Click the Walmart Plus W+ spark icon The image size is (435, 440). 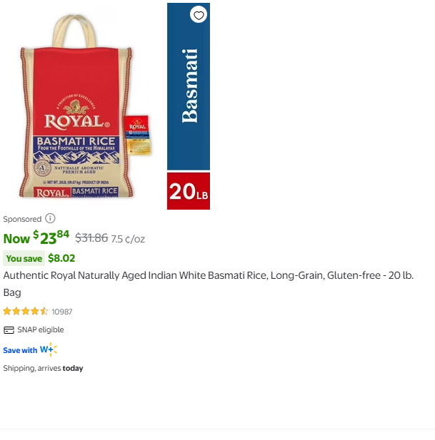49,349
